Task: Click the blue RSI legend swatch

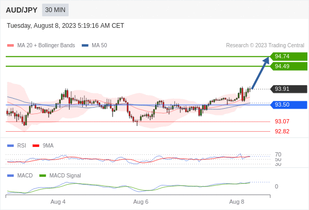Action: tap(10, 146)
